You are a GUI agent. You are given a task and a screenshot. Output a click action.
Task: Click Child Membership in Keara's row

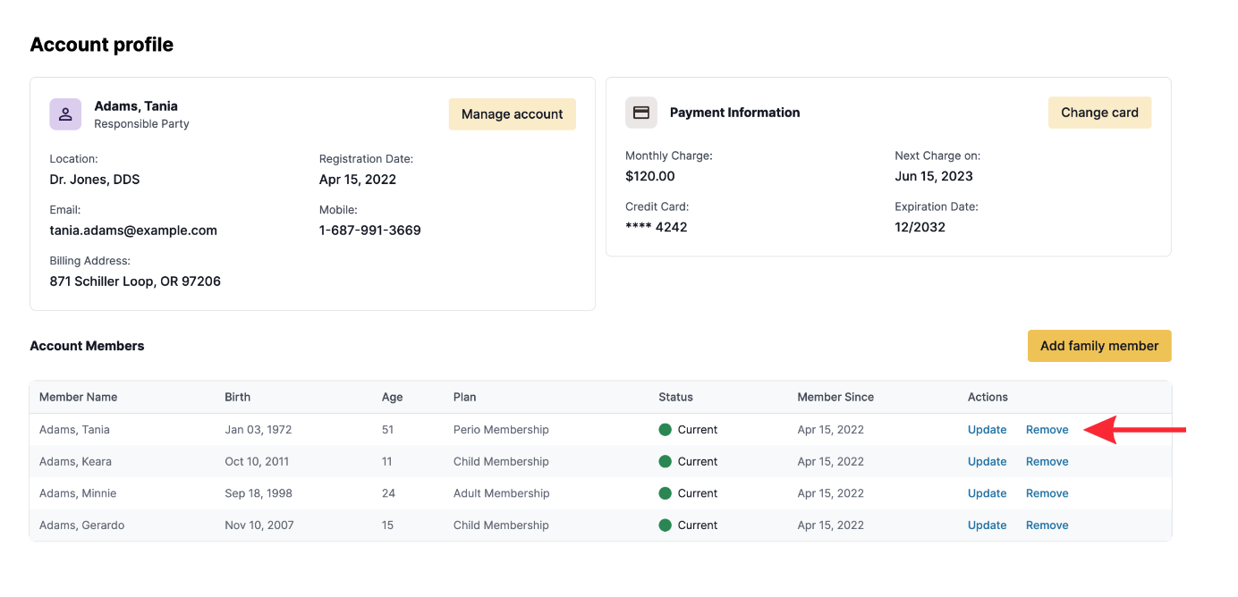(x=501, y=462)
